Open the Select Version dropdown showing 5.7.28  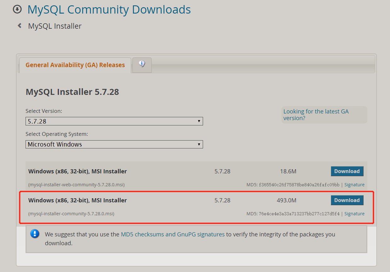pos(114,121)
